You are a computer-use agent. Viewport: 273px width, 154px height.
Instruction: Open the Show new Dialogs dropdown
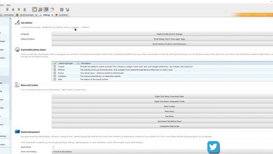click(162, 151)
